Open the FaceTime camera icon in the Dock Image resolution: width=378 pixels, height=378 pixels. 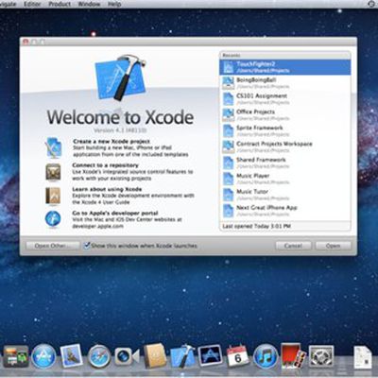pos(127,356)
